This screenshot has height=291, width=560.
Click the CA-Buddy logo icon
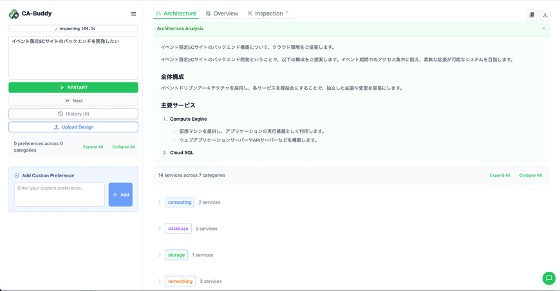point(14,13)
